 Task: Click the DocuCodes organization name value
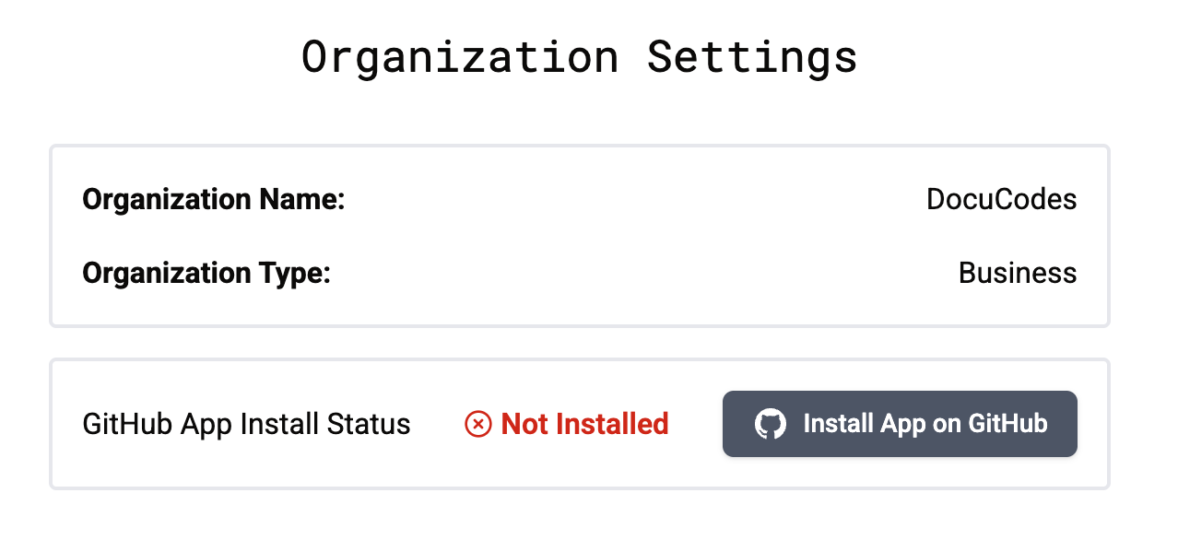click(1002, 199)
